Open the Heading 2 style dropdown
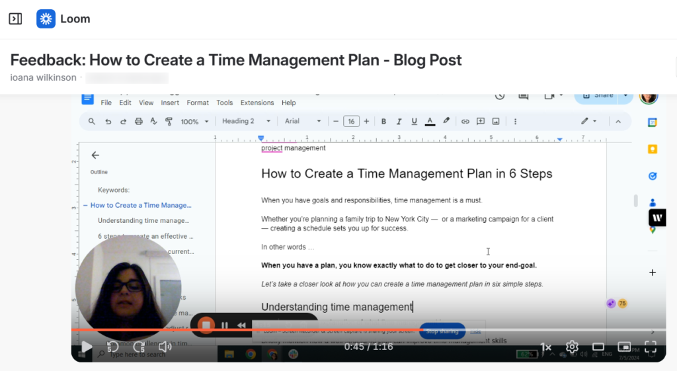 coord(246,122)
